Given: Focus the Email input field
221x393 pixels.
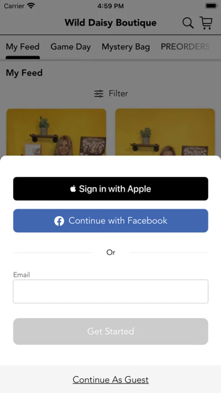Looking at the screenshot, I should coord(111,292).
